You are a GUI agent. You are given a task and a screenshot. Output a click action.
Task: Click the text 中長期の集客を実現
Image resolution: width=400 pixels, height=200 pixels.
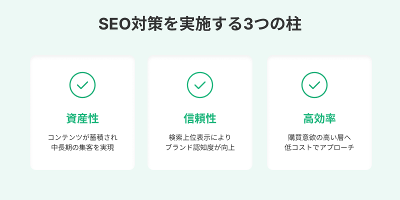(x=82, y=147)
